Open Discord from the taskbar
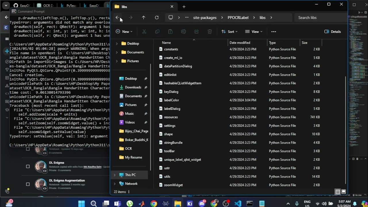 point(202,204)
